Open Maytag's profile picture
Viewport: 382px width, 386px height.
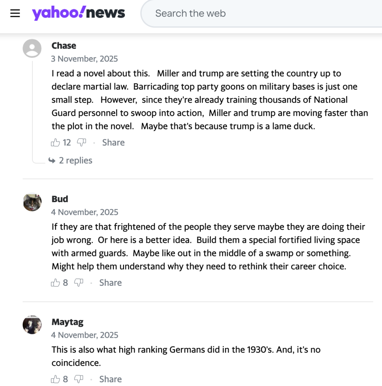click(x=32, y=325)
